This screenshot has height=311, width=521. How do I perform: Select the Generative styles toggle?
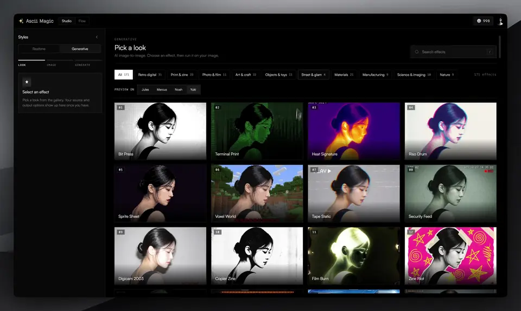(80, 49)
